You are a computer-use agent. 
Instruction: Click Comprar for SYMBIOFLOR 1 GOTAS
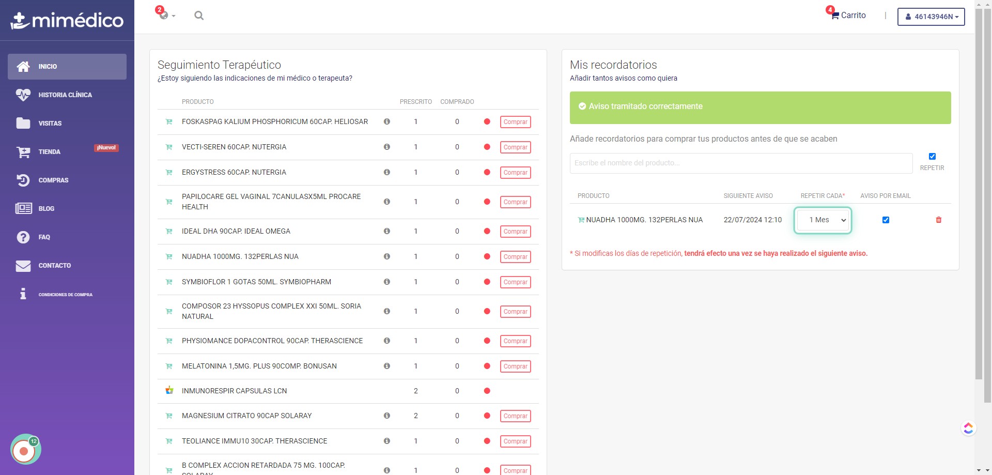tap(515, 282)
